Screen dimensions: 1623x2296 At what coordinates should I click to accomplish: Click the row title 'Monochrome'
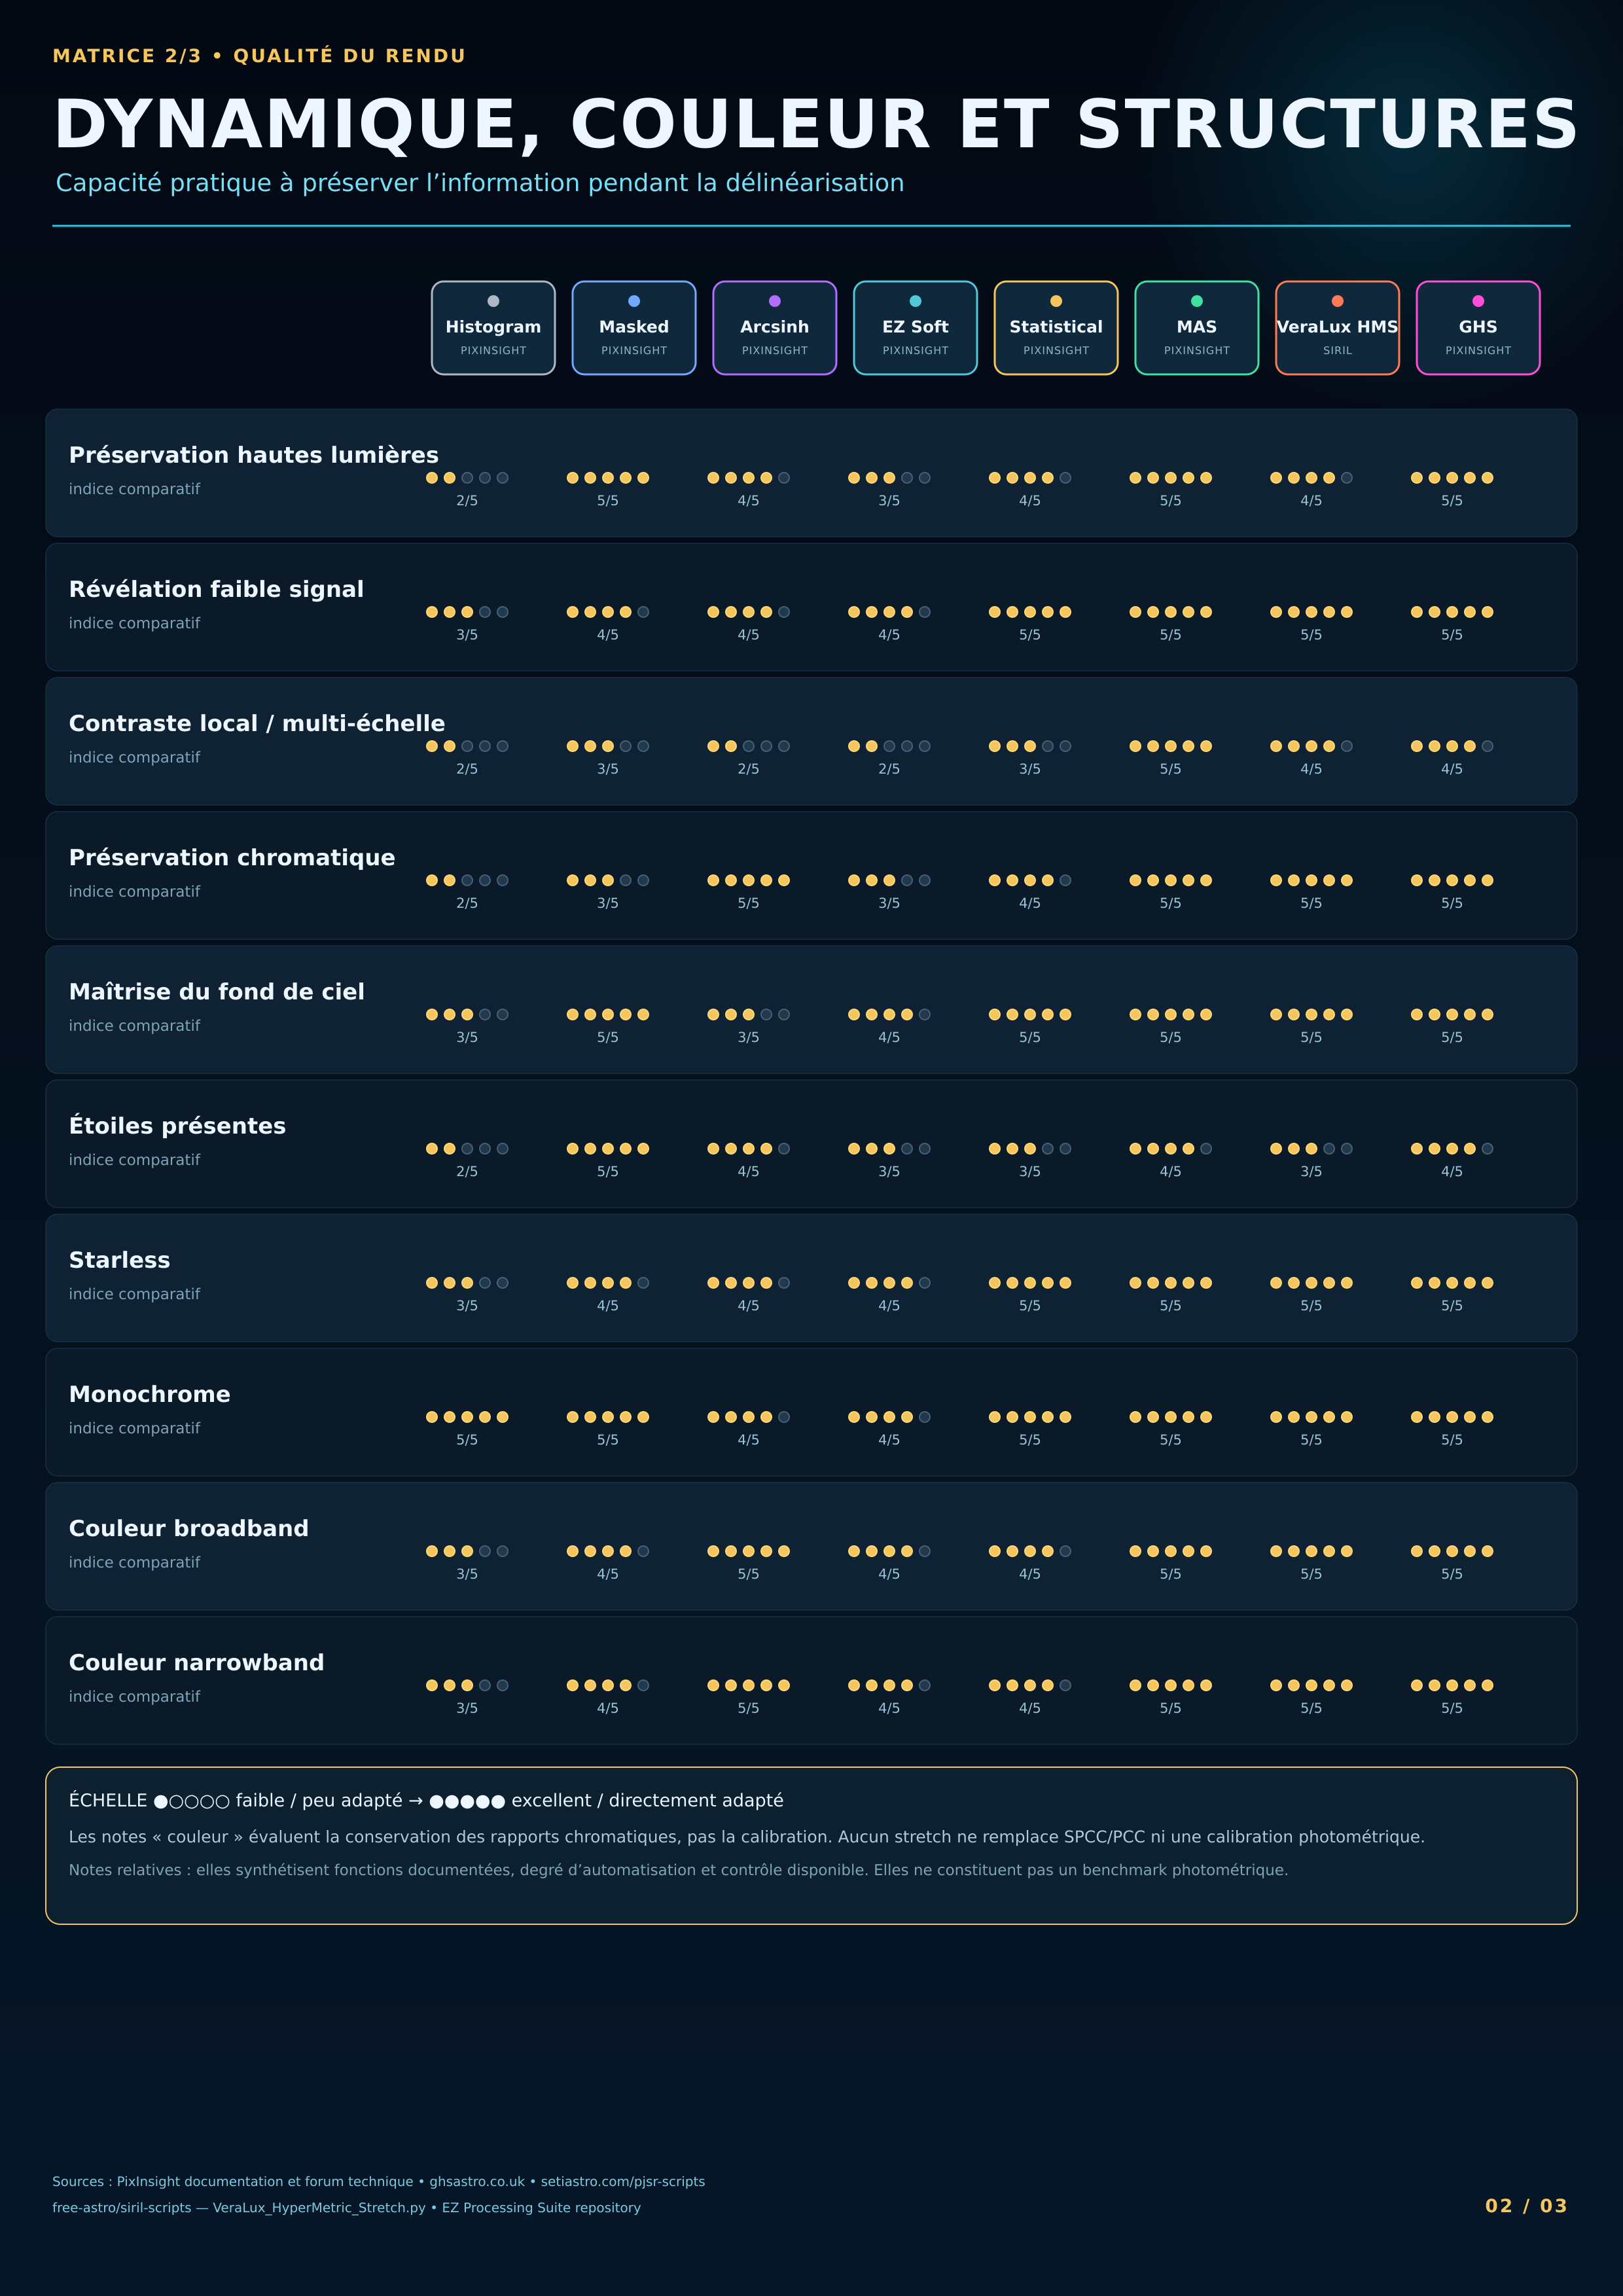[x=150, y=1394]
